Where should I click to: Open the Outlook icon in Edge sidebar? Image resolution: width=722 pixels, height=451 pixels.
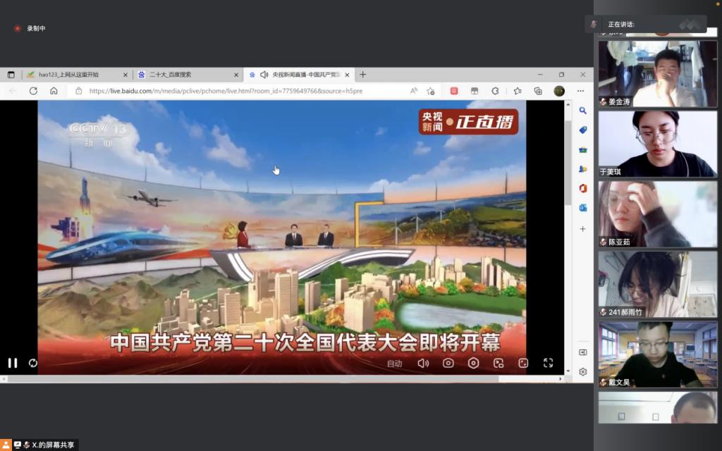583,208
